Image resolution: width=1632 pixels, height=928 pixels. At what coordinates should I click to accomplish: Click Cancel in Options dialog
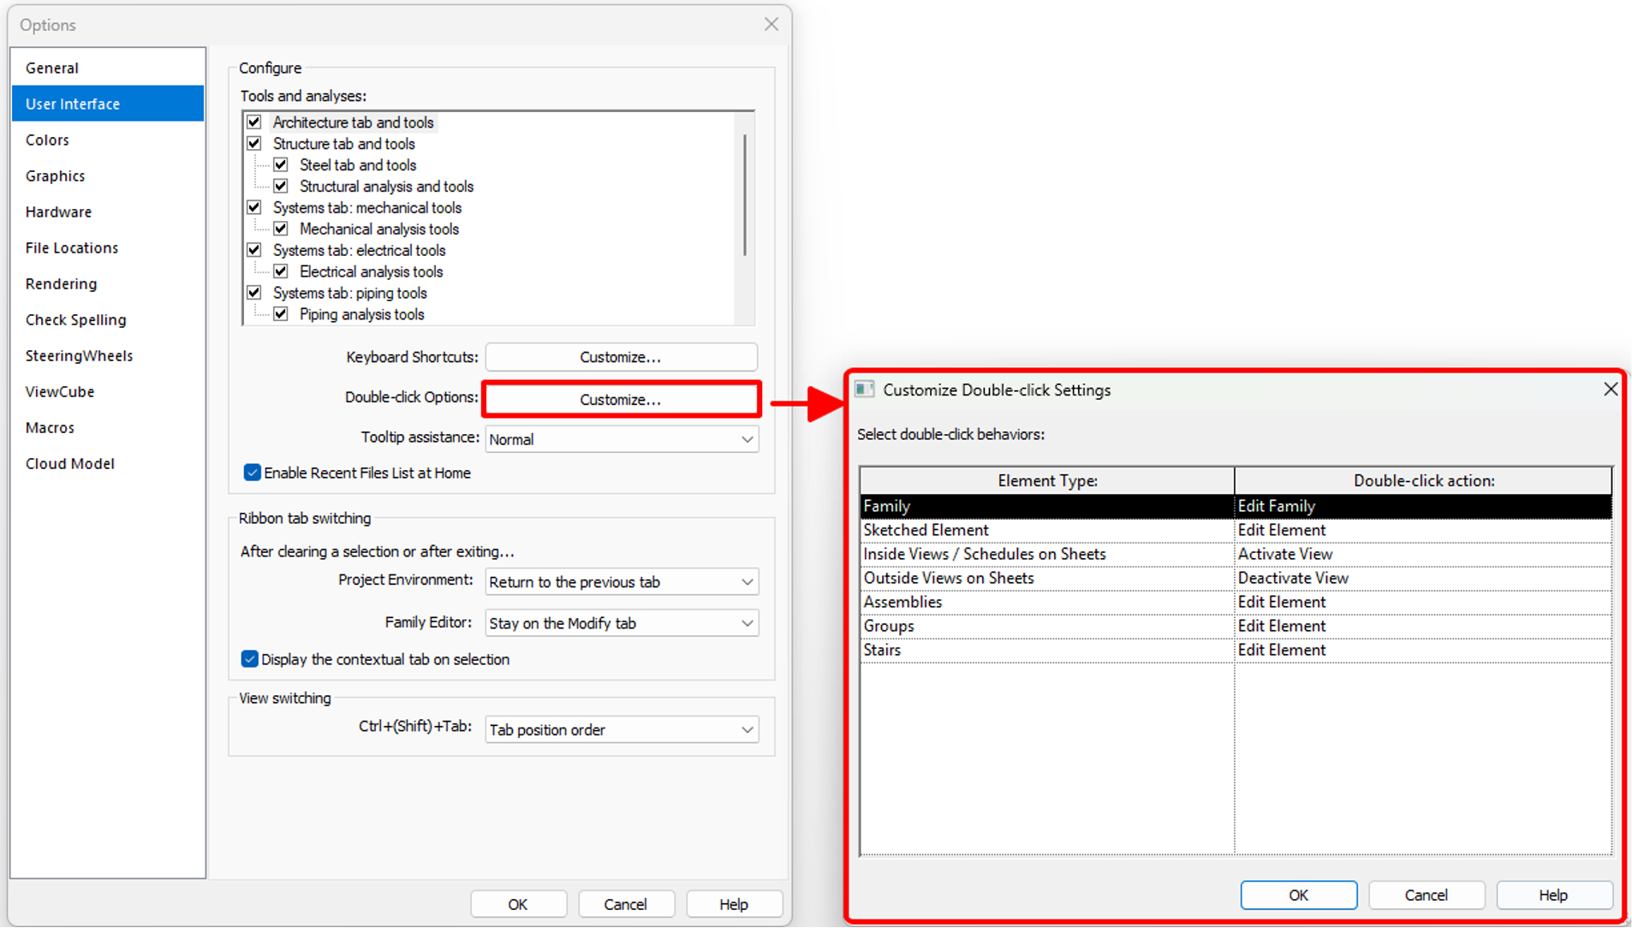(x=626, y=904)
